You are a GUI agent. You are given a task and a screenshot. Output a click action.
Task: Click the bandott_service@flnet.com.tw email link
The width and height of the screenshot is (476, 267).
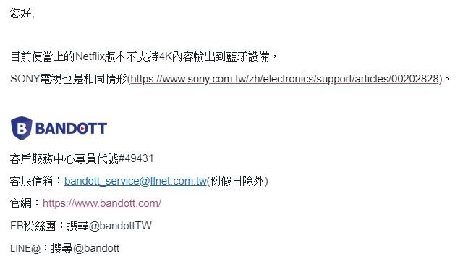pyautogui.click(x=135, y=181)
